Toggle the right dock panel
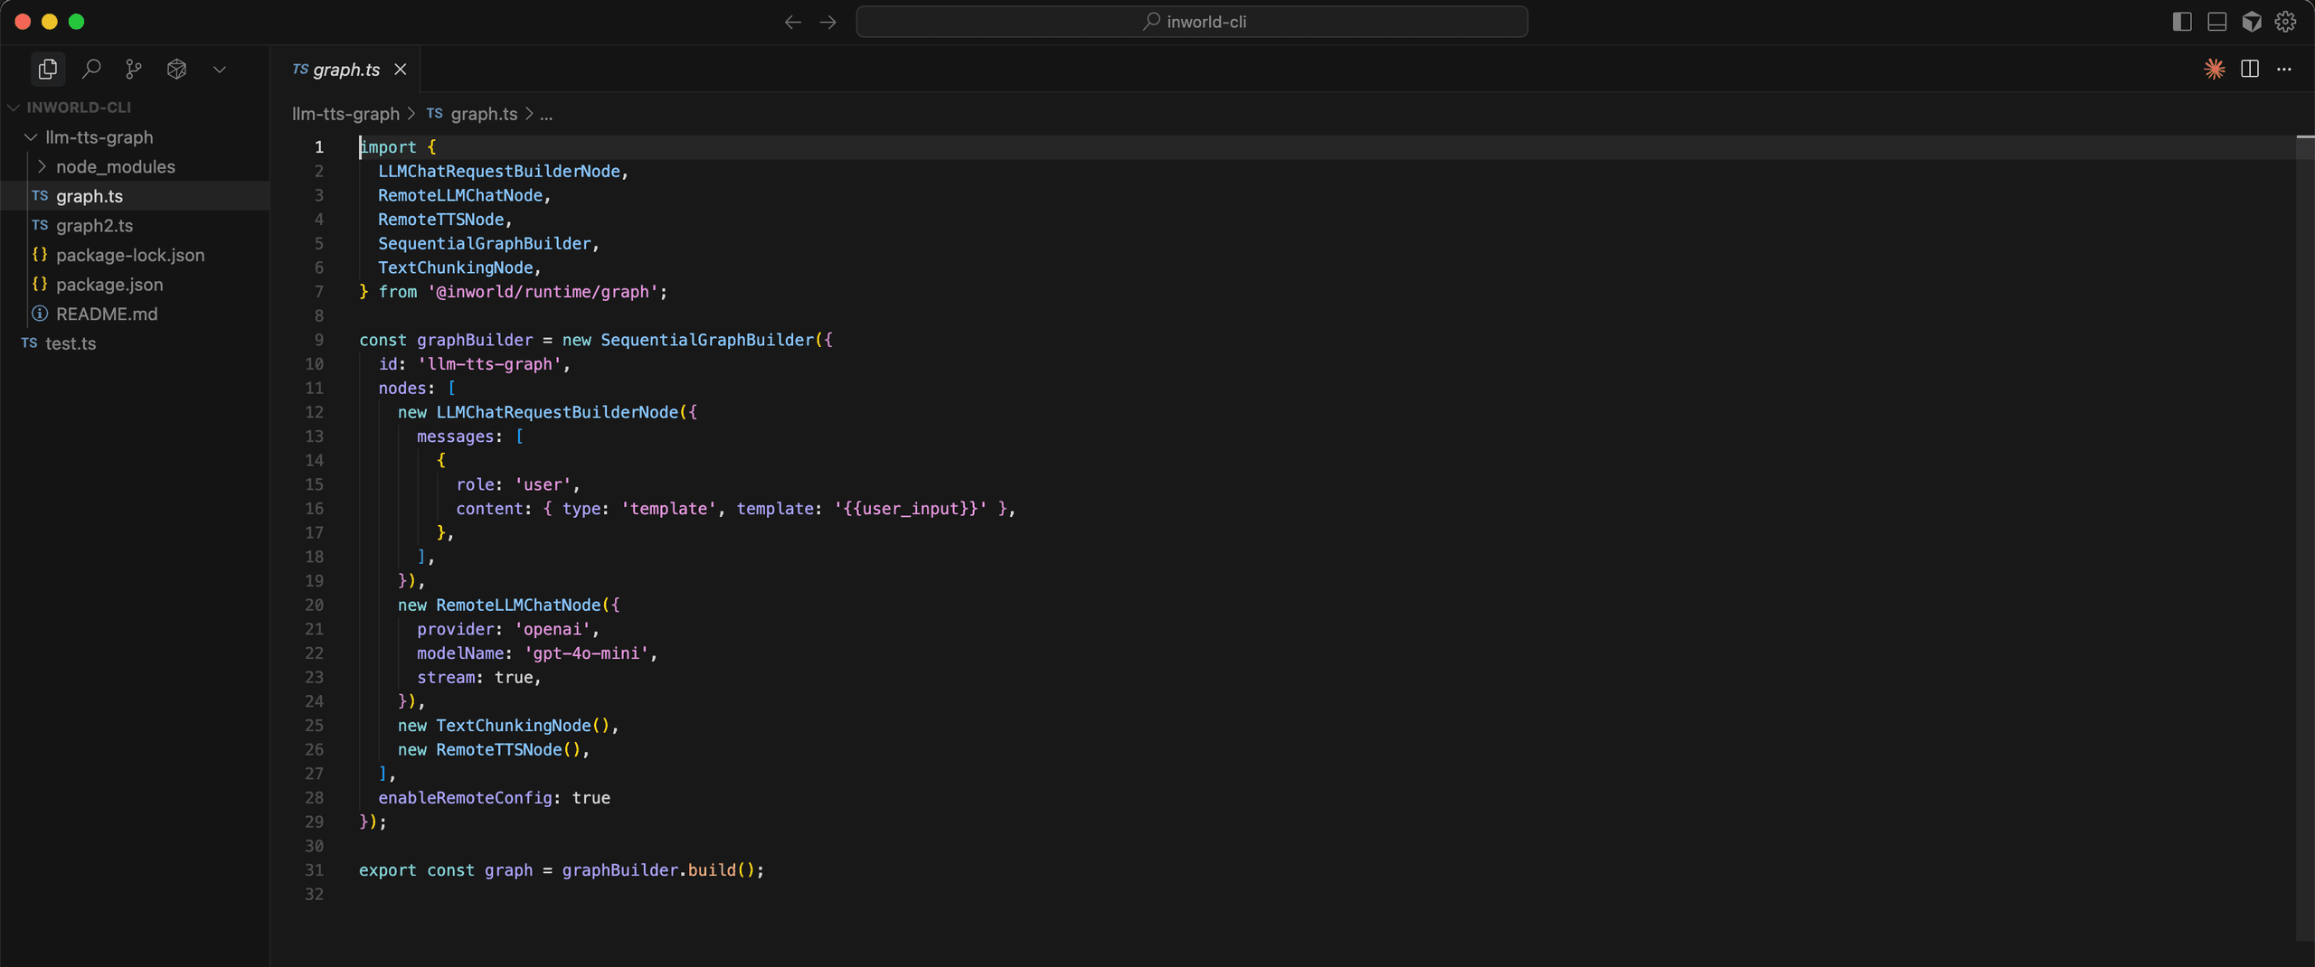The height and width of the screenshot is (967, 2315). click(x=2181, y=21)
